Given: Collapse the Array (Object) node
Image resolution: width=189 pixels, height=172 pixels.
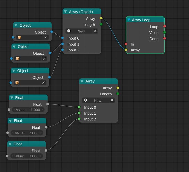Looking at the screenshot, I should tap(65, 12).
